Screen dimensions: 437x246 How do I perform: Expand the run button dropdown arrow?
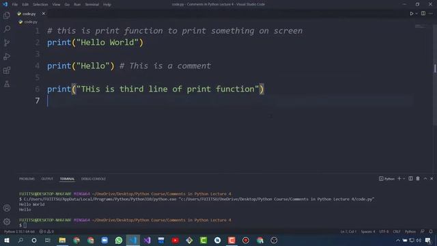pos(417,14)
